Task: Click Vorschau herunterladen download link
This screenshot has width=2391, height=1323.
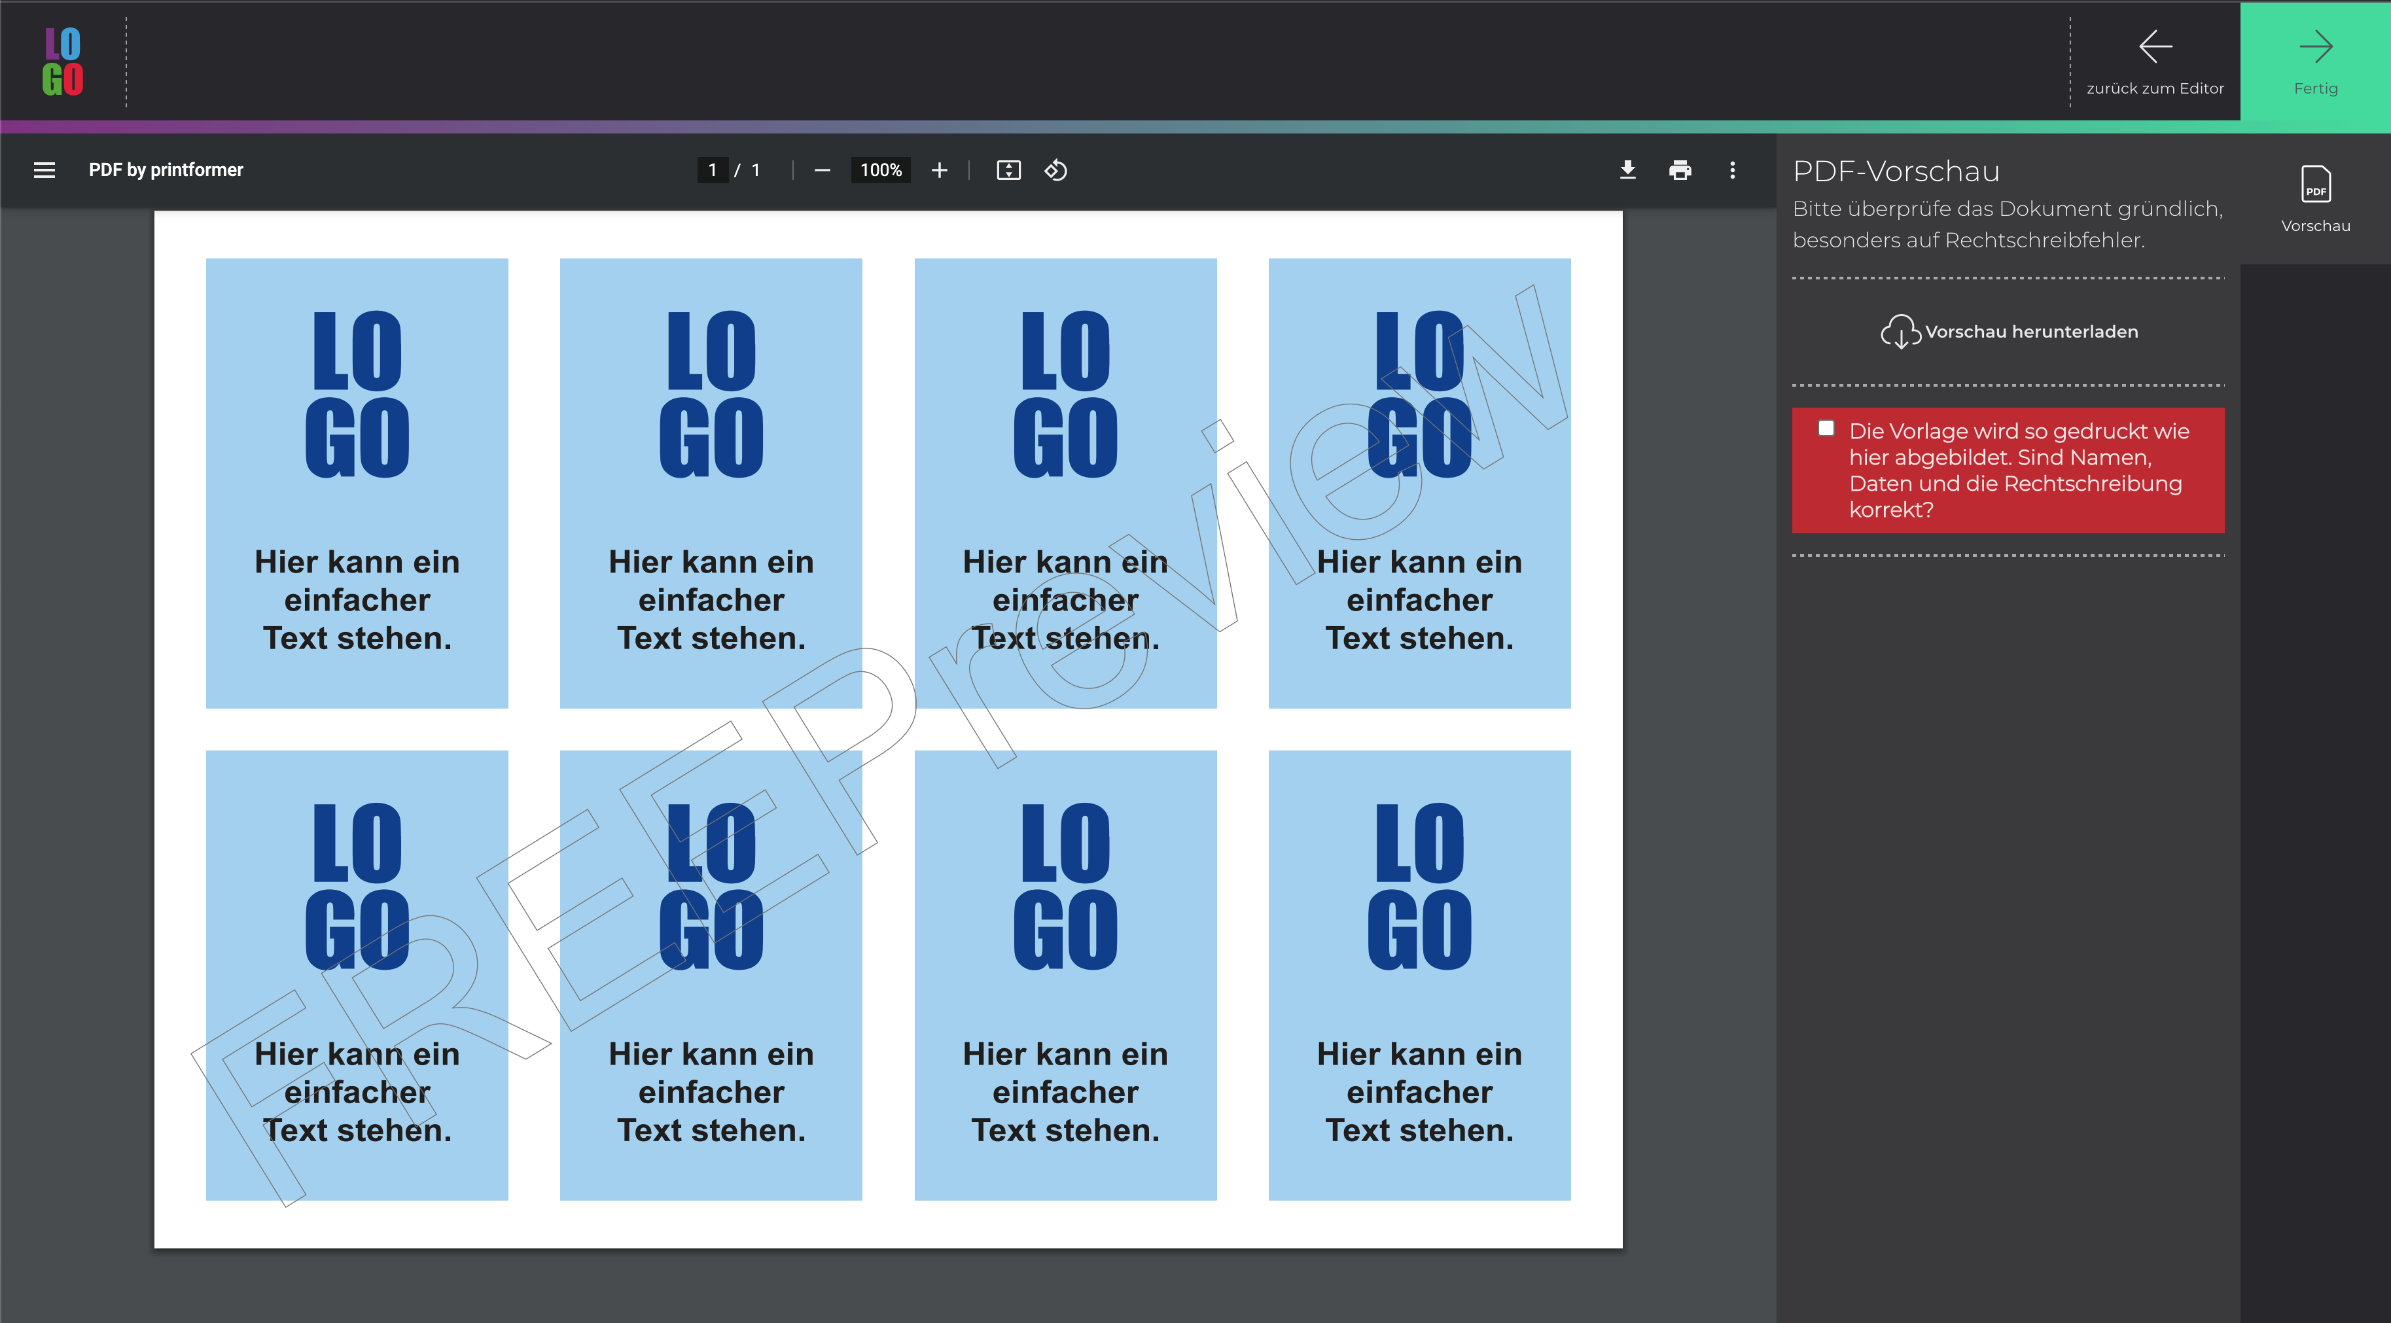Action: (x=2031, y=332)
